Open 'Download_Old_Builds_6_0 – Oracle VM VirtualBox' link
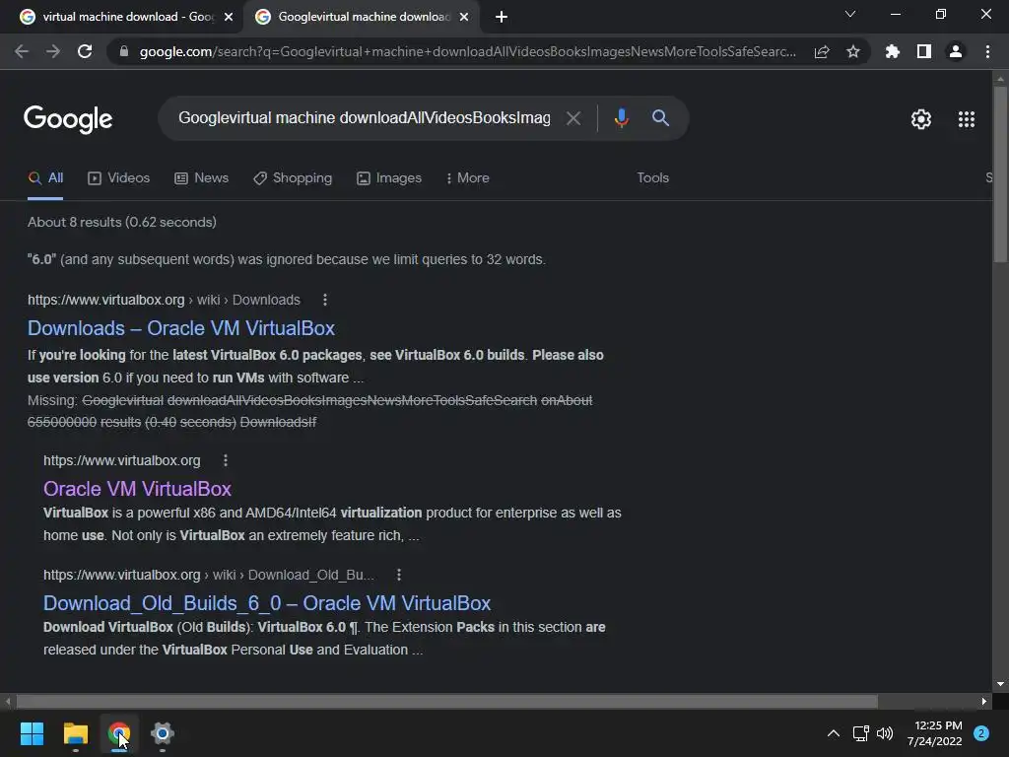The width and height of the screenshot is (1009, 757). point(267,603)
